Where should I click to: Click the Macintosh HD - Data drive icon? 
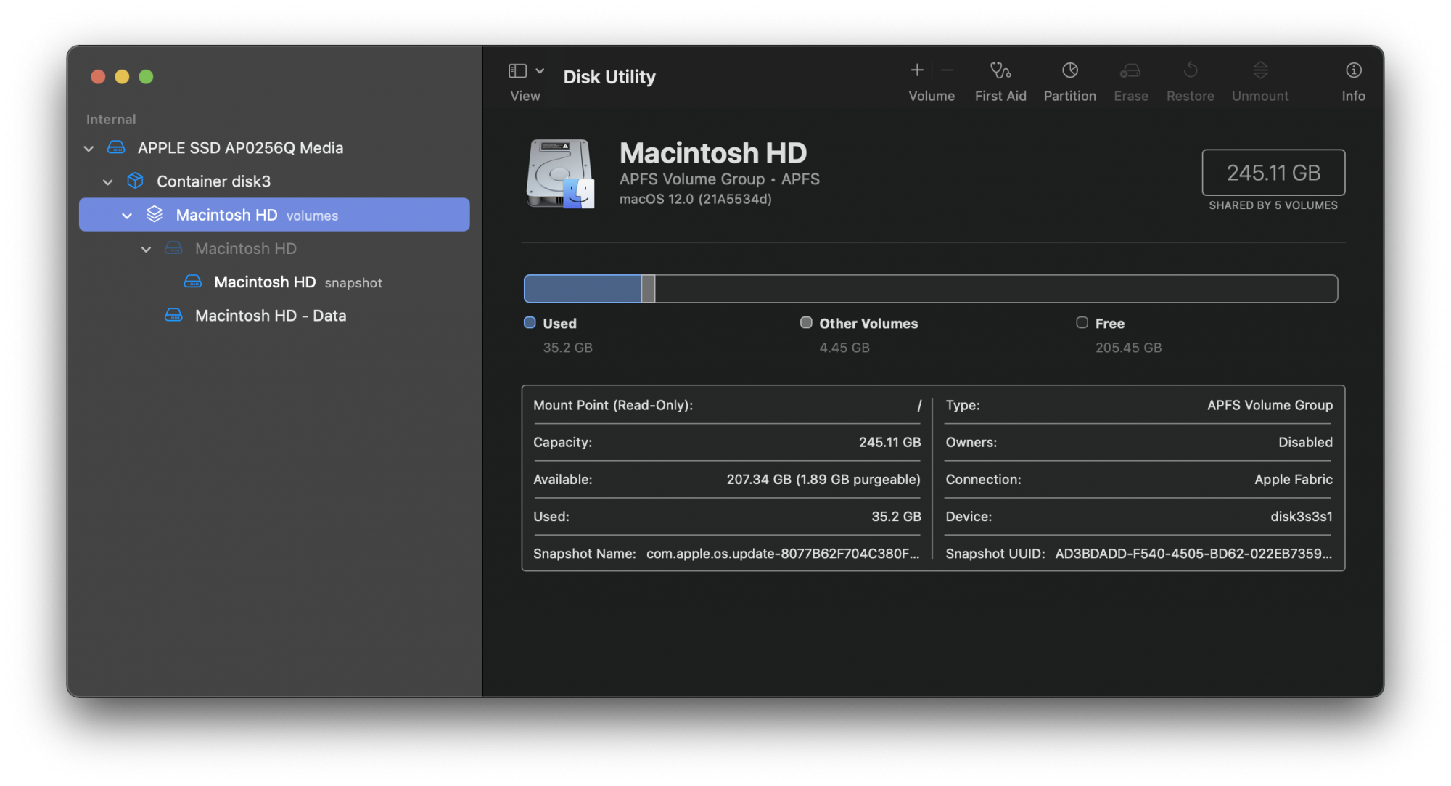pos(173,315)
